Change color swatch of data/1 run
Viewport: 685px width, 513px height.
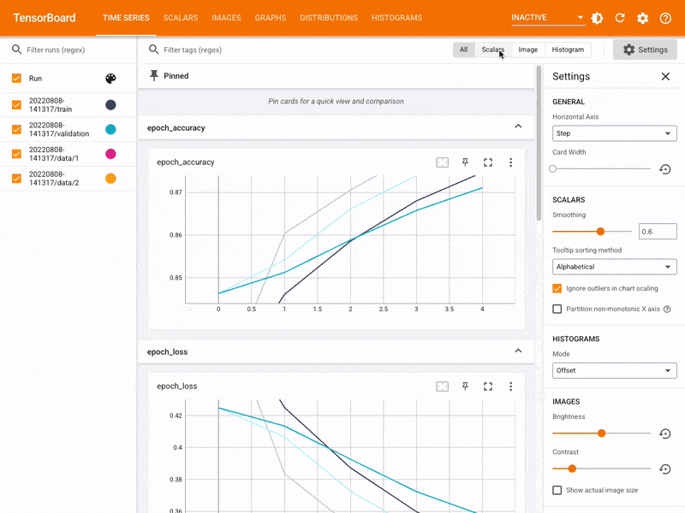(110, 154)
